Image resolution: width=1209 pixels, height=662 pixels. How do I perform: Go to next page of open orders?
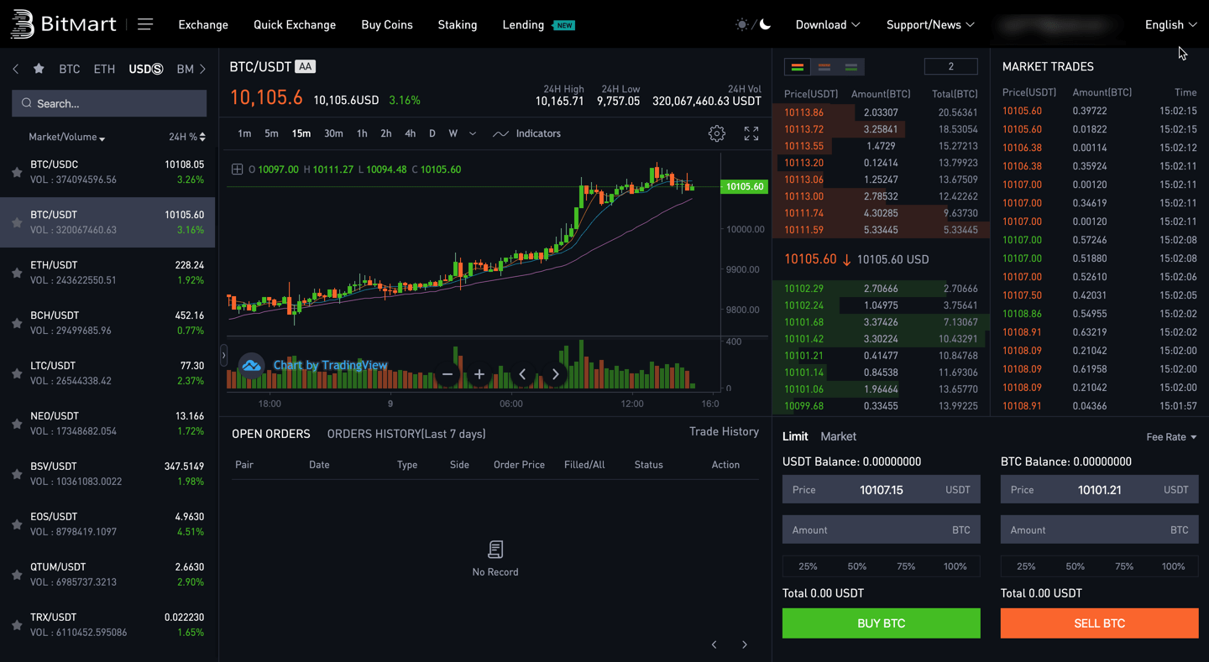[745, 644]
